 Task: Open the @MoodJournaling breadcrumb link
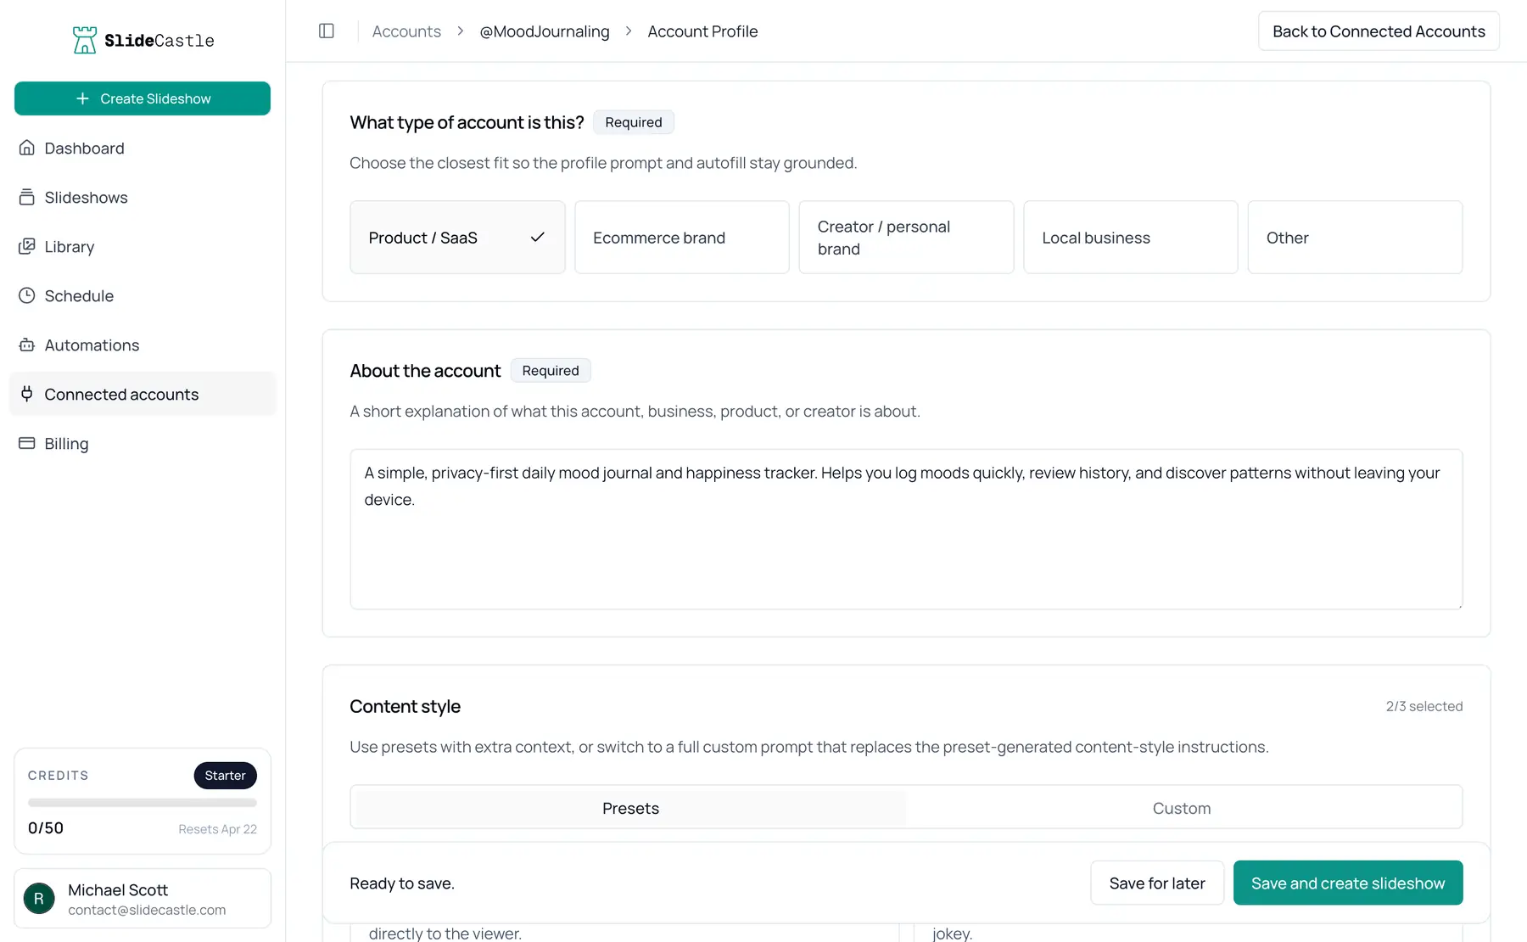[544, 31]
